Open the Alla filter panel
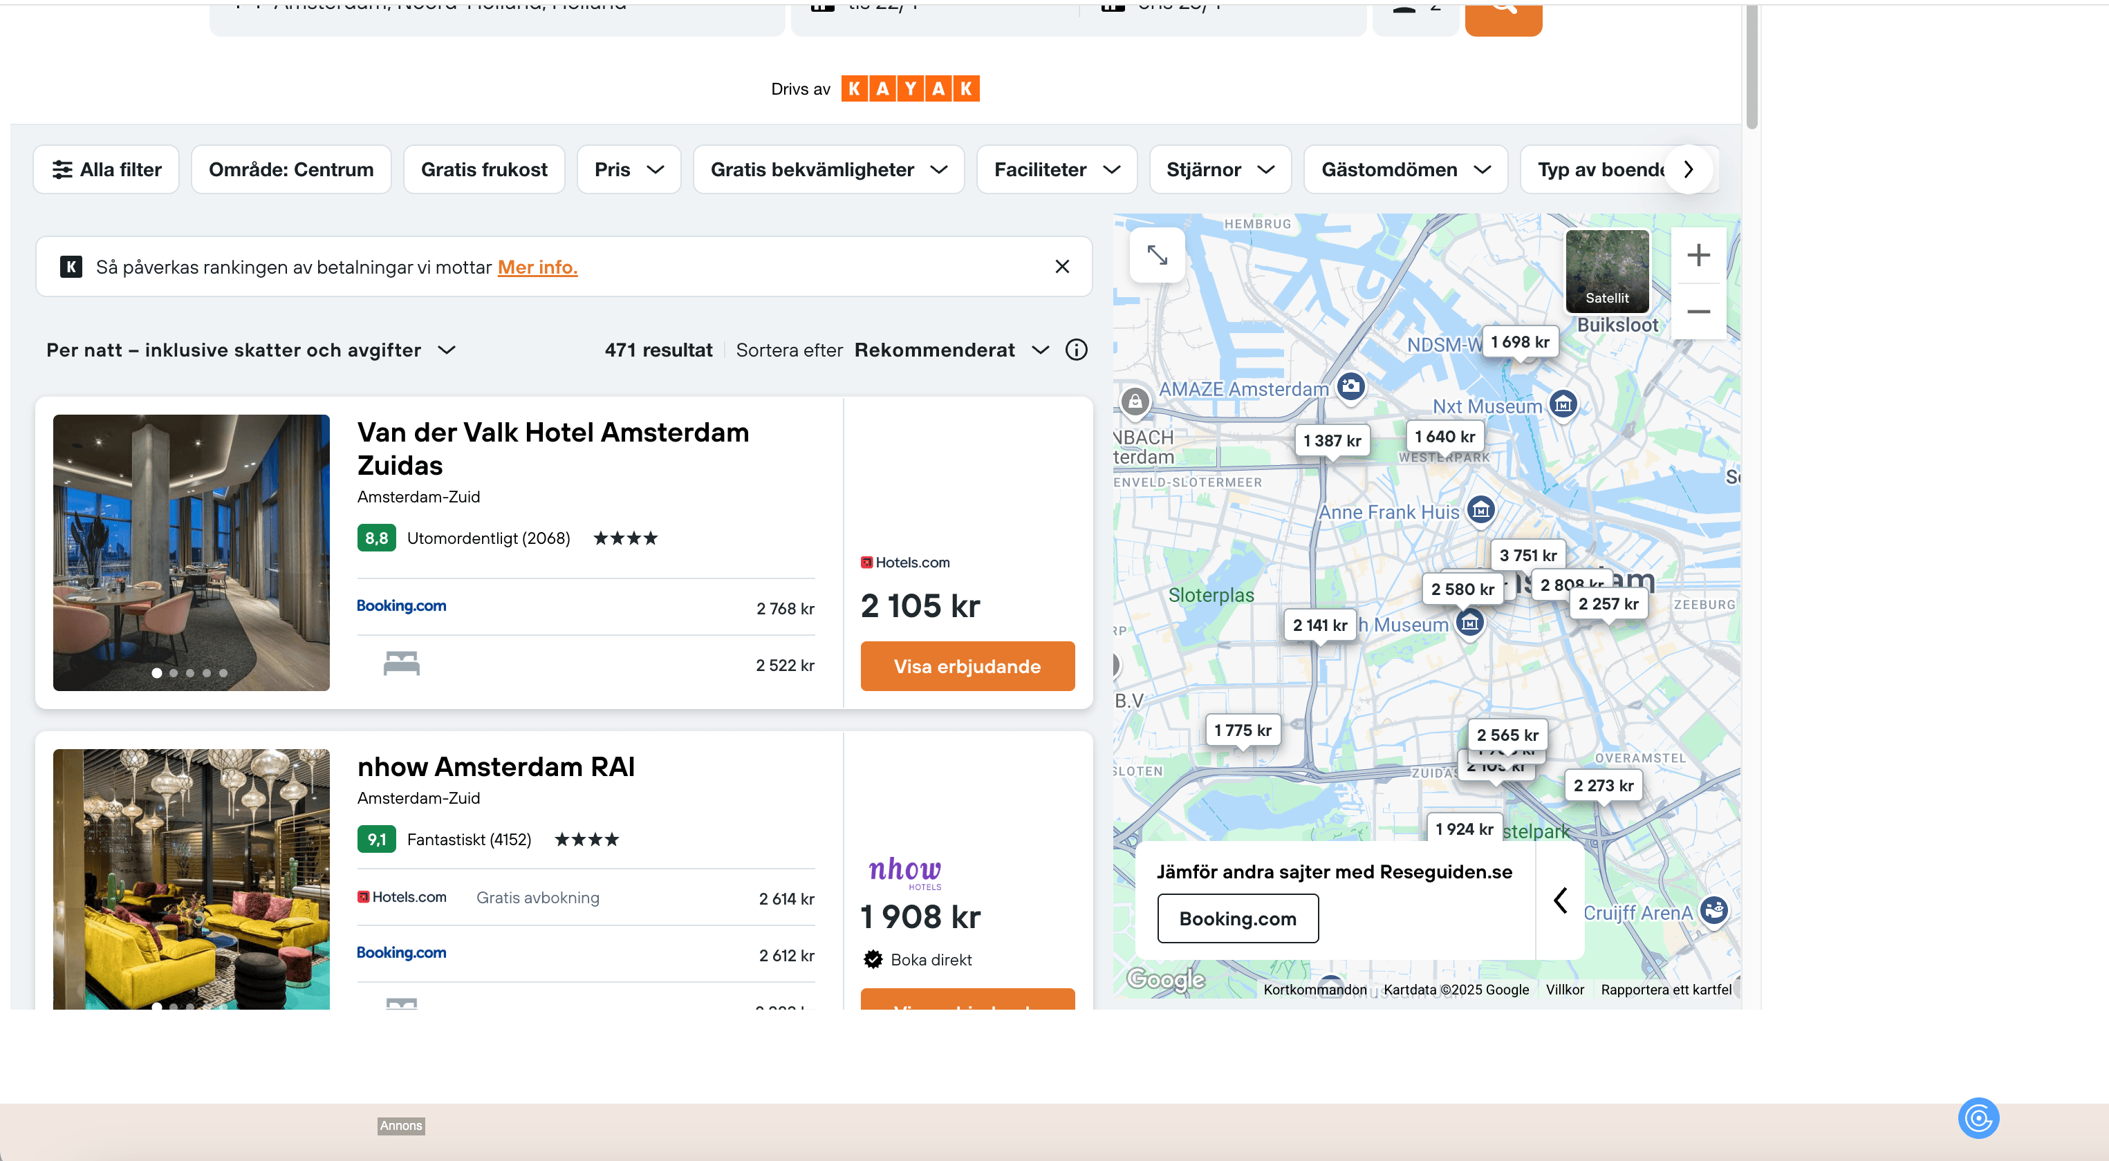Screen dimensions: 2109x1161 pos(106,169)
